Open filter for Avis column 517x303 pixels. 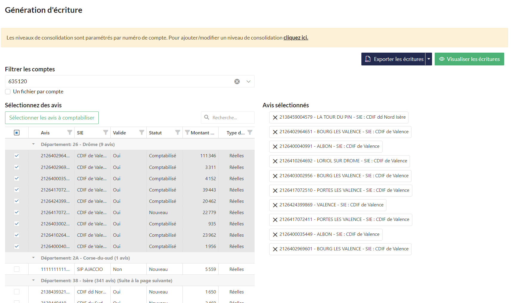click(x=69, y=132)
